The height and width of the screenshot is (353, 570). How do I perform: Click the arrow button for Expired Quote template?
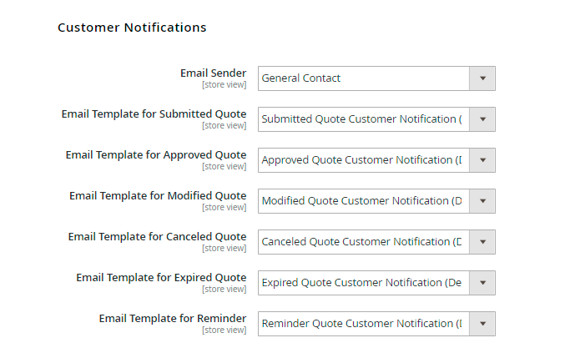[482, 283]
